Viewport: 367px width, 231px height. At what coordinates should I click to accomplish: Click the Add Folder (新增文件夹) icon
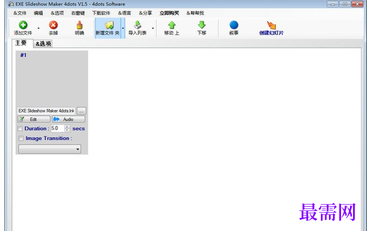pyautogui.click(x=109, y=25)
